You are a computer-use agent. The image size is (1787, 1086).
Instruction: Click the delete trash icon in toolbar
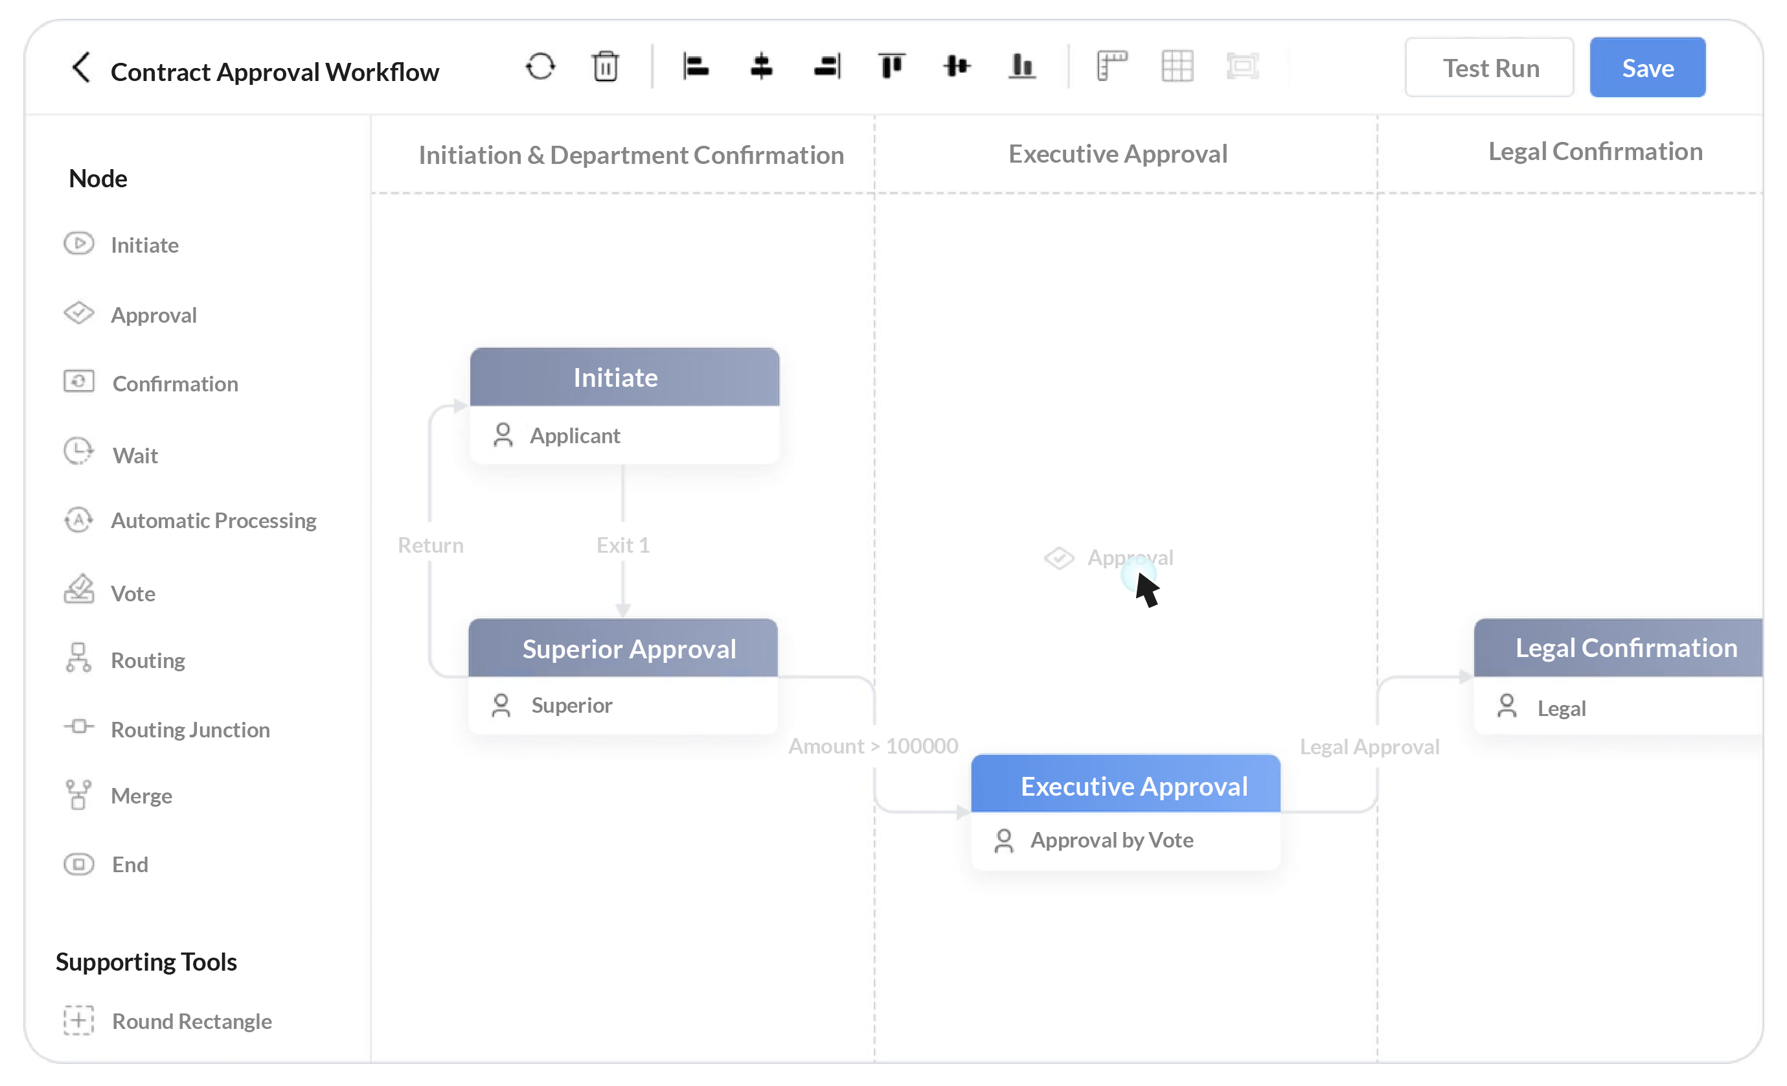[x=606, y=66]
